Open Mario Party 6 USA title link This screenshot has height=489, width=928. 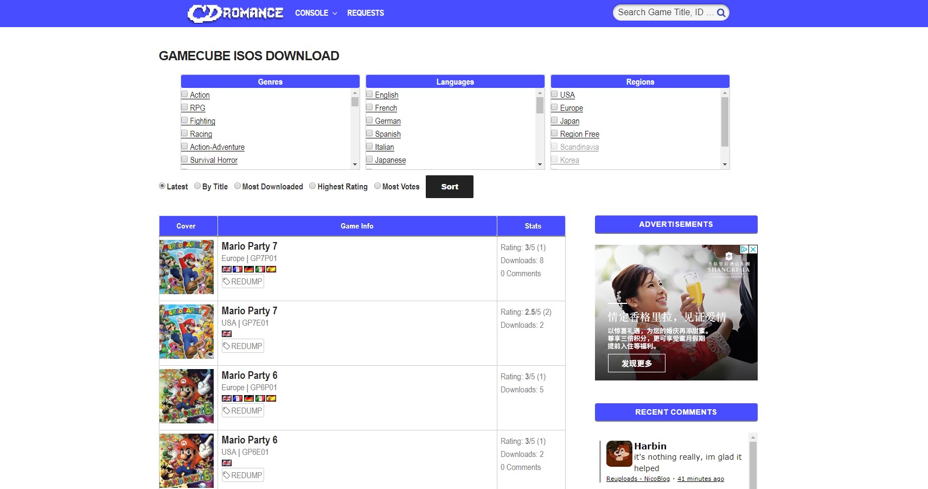(x=249, y=440)
